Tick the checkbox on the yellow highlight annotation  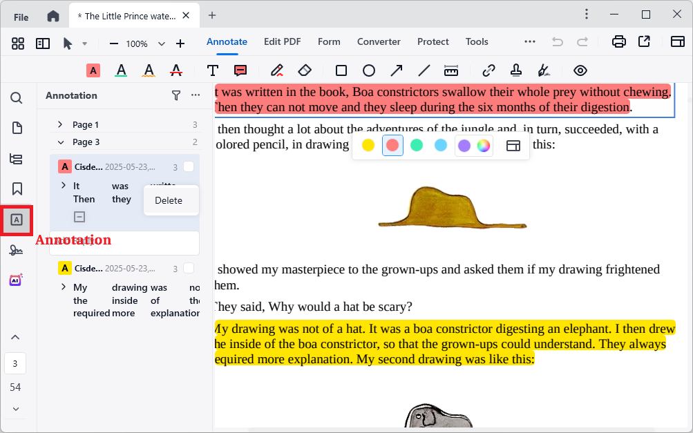pyautogui.click(x=190, y=268)
